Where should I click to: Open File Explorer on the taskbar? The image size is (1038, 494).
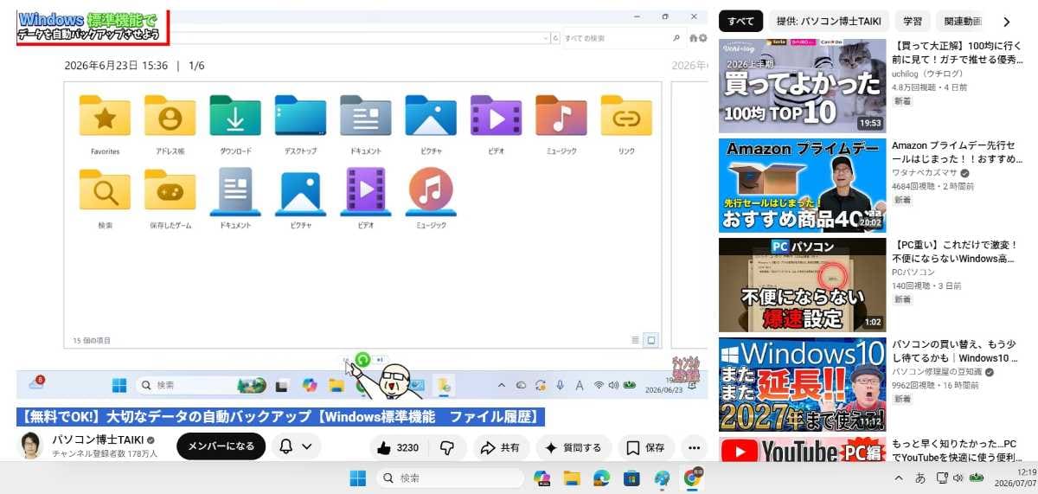click(x=571, y=478)
